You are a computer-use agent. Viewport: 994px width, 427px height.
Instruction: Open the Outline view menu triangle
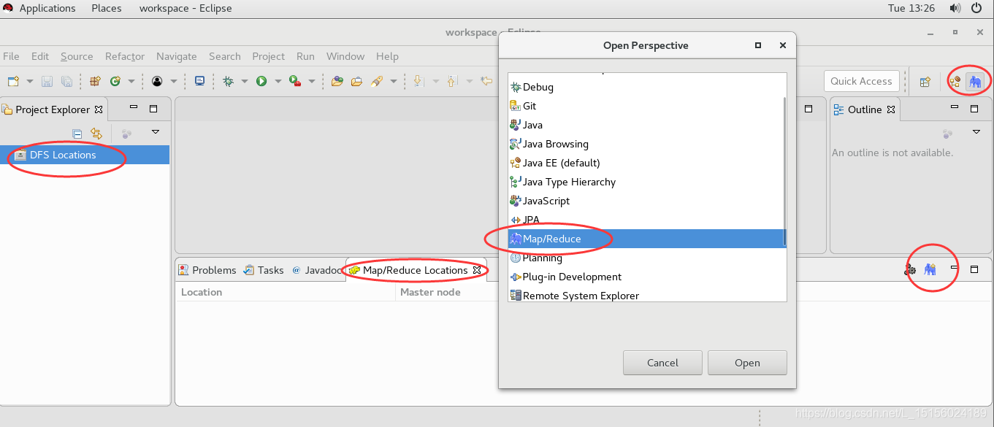pyautogui.click(x=976, y=132)
